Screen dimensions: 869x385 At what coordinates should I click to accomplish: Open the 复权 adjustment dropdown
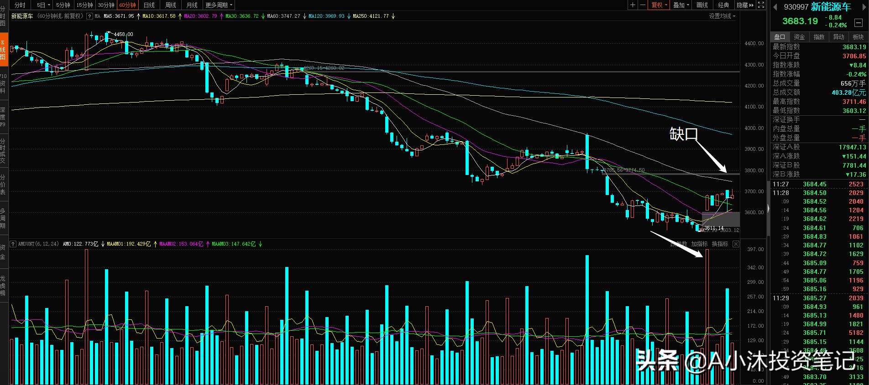click(659, 5)
